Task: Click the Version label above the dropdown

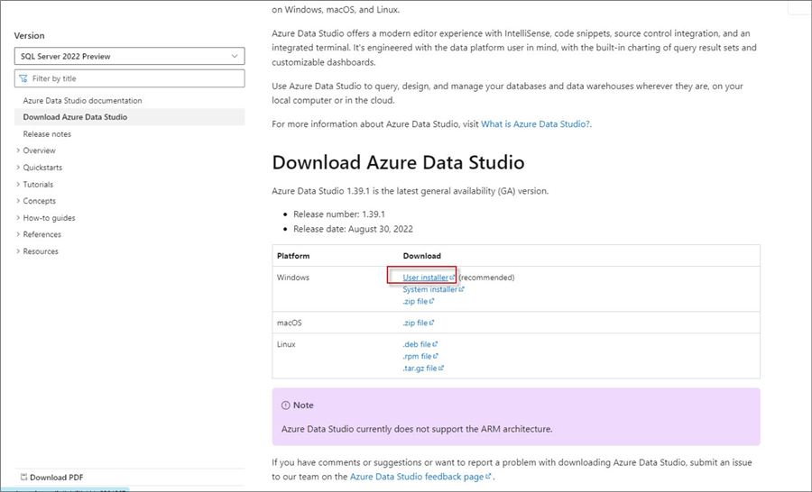Action: pos(30,36)
